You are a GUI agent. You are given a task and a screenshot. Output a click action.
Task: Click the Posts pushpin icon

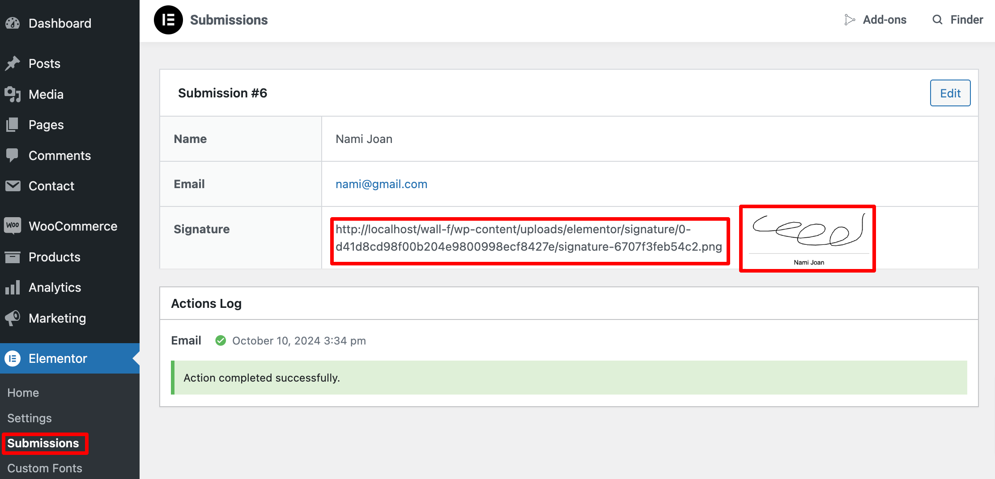click(x=13, y=63)
